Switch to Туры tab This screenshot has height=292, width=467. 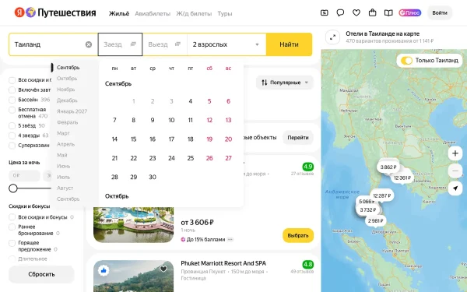[225, 13]
